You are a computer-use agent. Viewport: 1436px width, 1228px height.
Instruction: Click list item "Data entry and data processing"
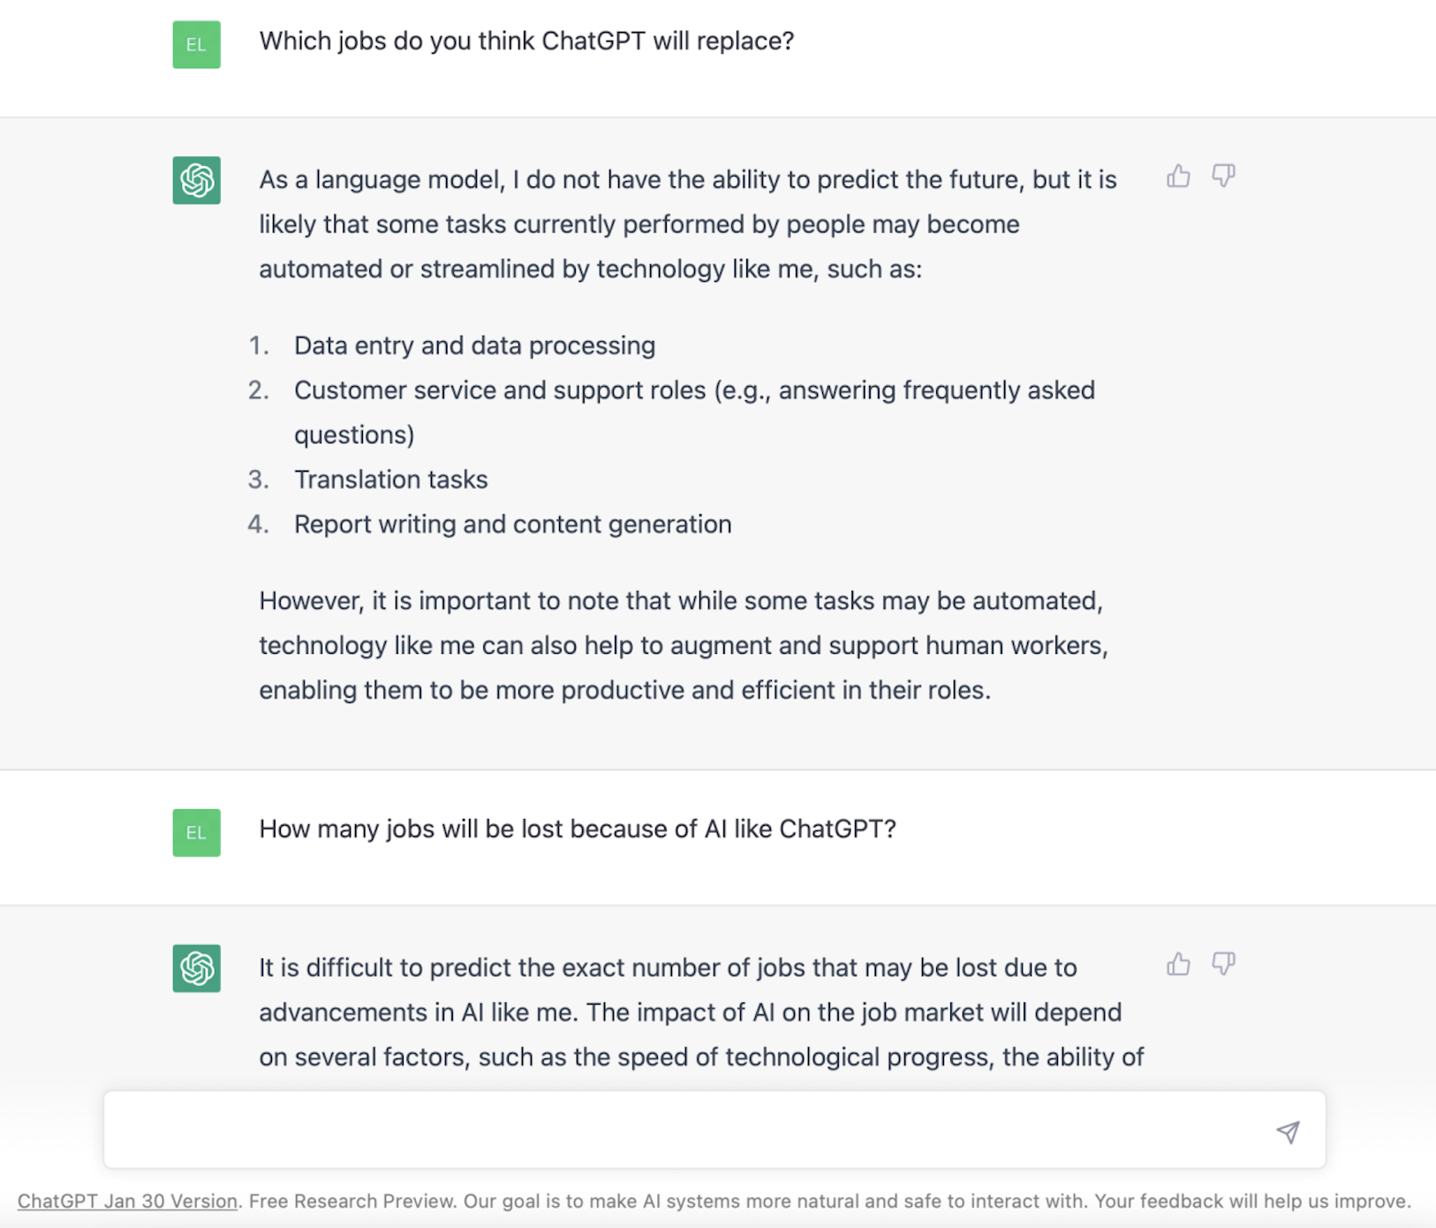pos(474,345)
